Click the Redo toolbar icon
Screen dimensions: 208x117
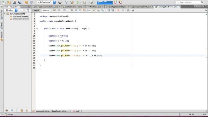click(32, 2)
